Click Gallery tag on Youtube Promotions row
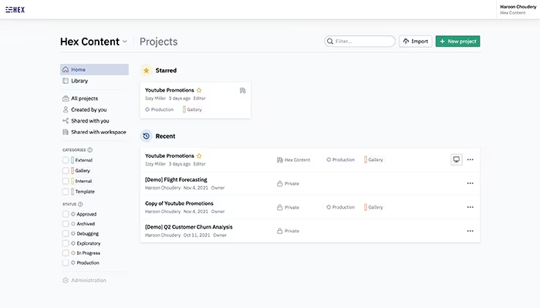This screenshot has width=540, height=308. click(373, 160)
